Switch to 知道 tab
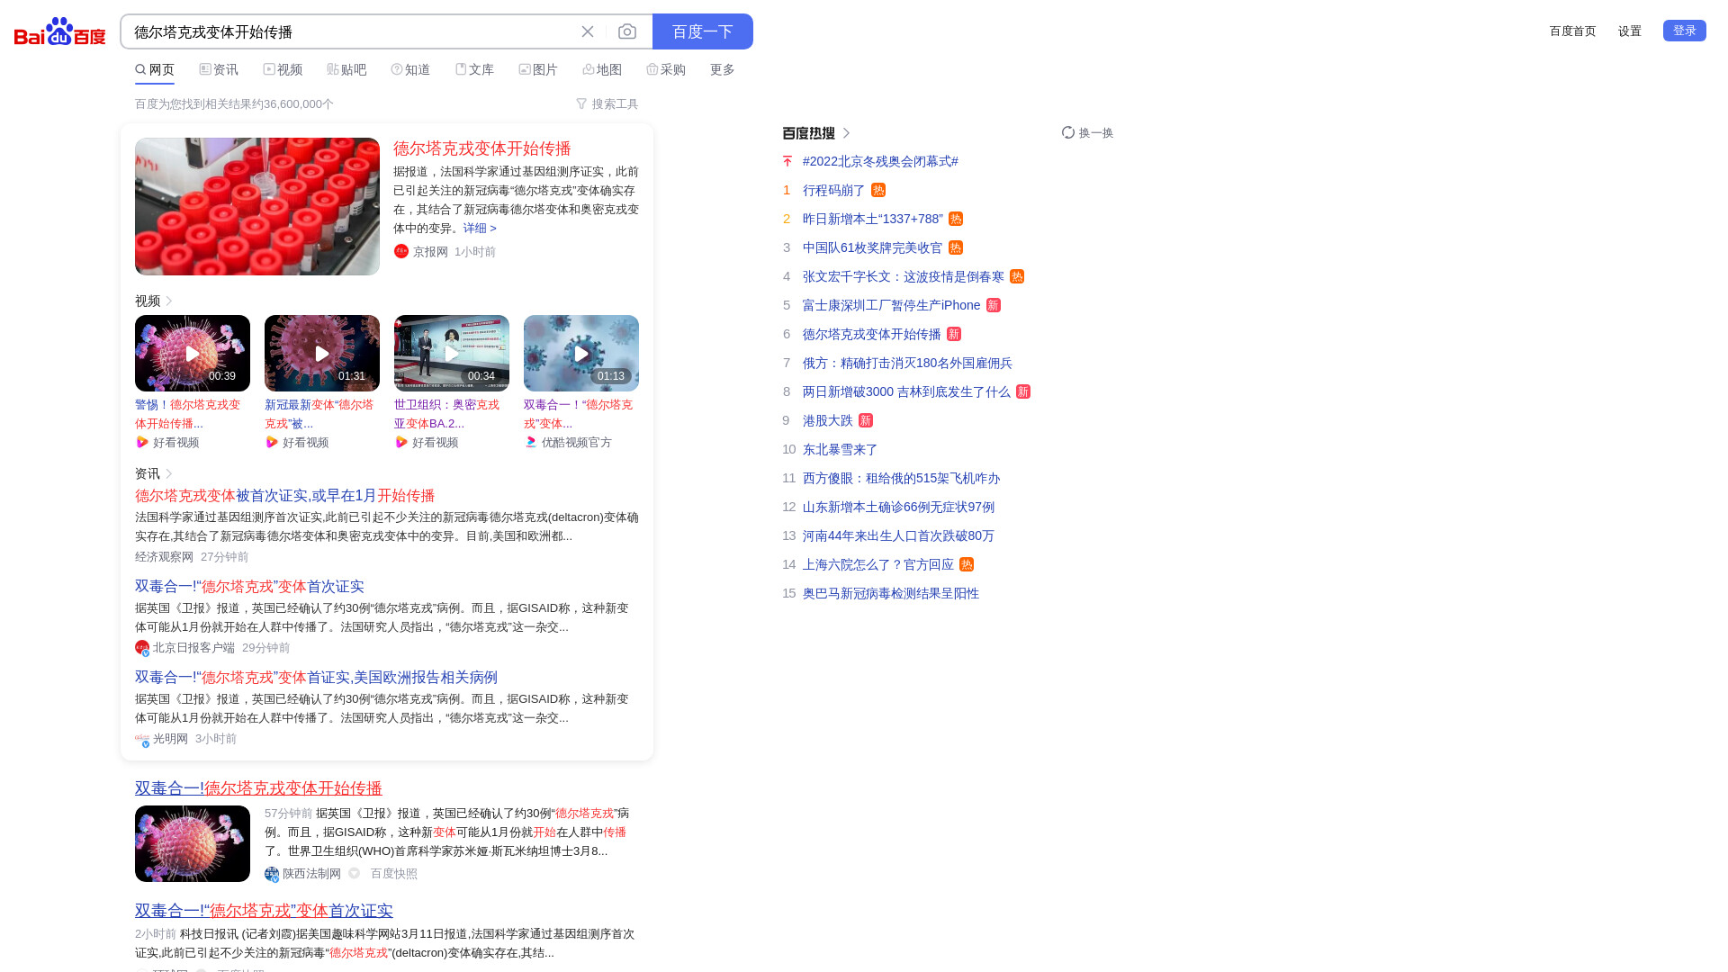 (410, 69)
